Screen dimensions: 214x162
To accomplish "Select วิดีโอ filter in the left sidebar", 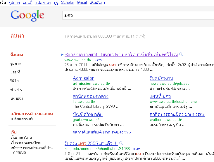I will (x=14, y=81).
